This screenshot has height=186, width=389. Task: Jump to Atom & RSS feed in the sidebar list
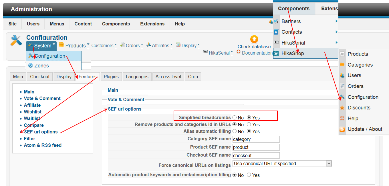tap(43, 145)
